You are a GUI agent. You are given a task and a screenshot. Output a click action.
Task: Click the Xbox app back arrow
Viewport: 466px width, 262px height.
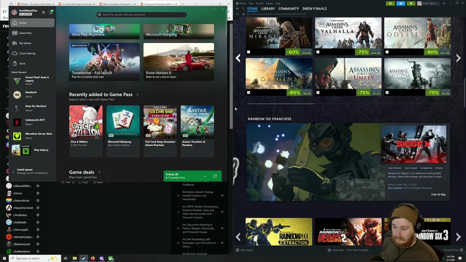point(62,15)
